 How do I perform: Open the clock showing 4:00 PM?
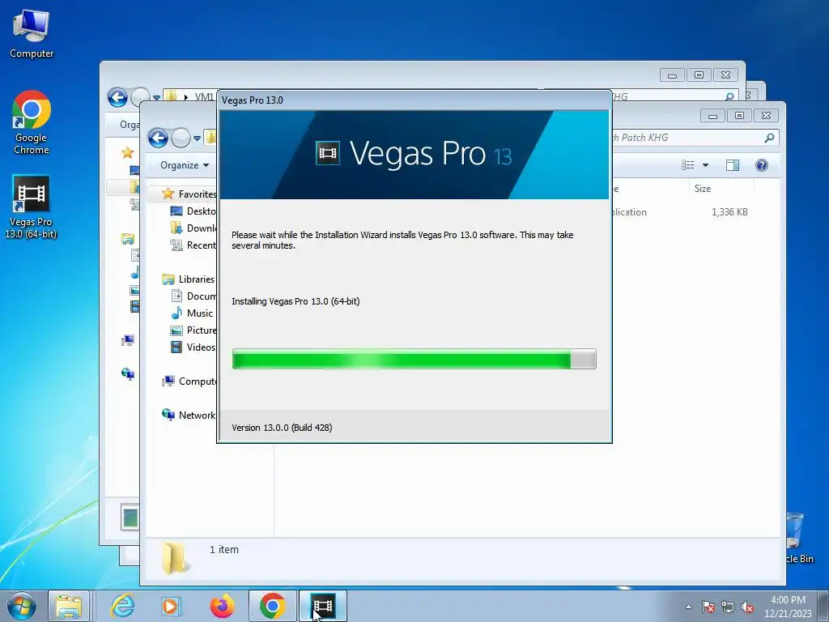click(788, 606)
